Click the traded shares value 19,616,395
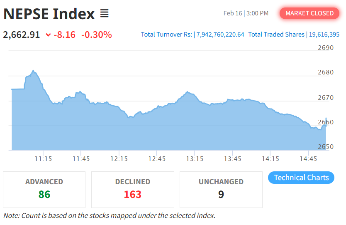Image resolution: width=346 pixels, height=225 pixels. [324, 35]
